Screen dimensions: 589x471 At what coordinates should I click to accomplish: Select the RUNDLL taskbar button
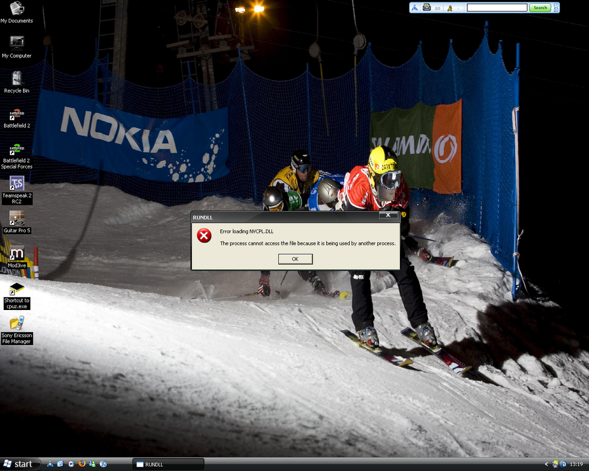[169, 464]
